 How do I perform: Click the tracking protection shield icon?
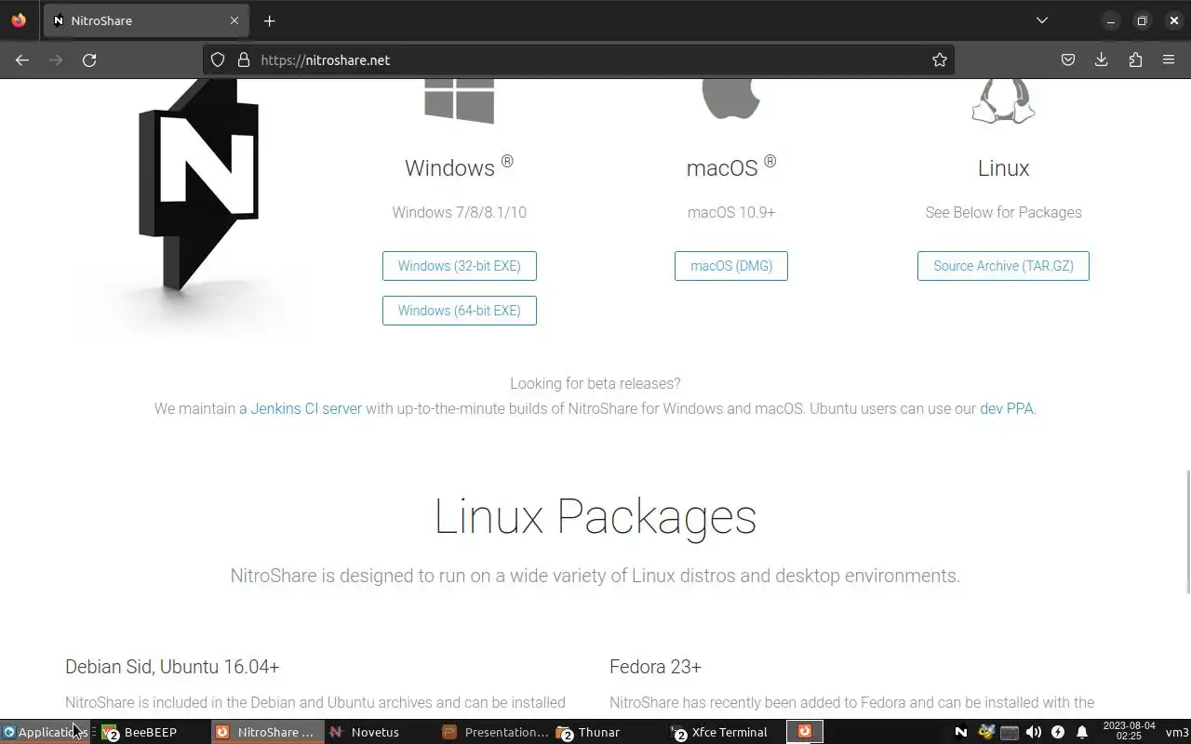218,60
